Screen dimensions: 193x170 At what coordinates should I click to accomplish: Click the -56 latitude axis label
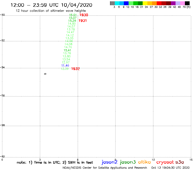point(2,95)
